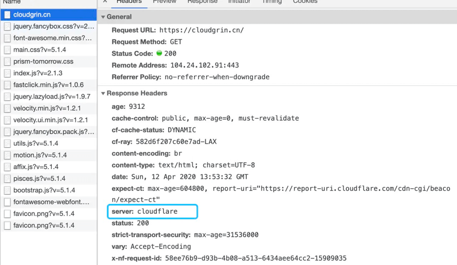The width and height of the screenshot is (457, 265).
Task: Collapse the General section triangle
Action: (x=103, y=17)
